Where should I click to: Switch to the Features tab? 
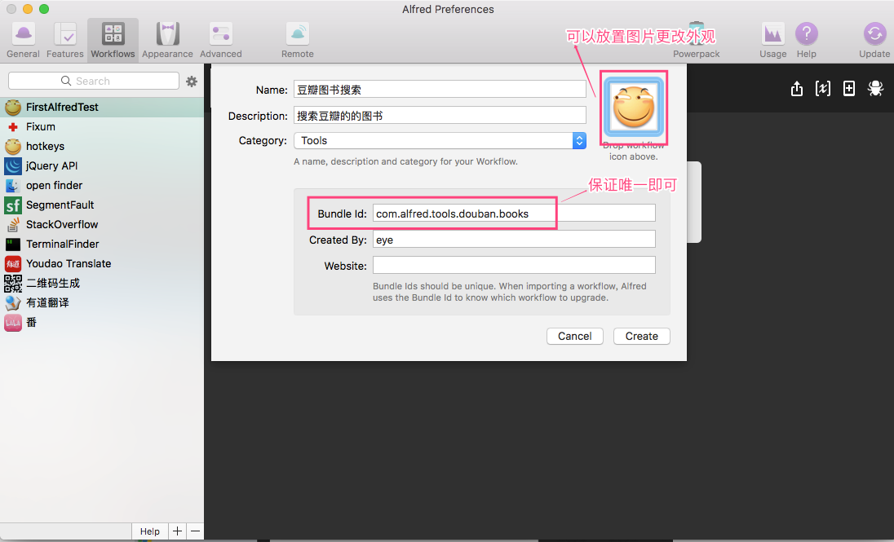65,40
